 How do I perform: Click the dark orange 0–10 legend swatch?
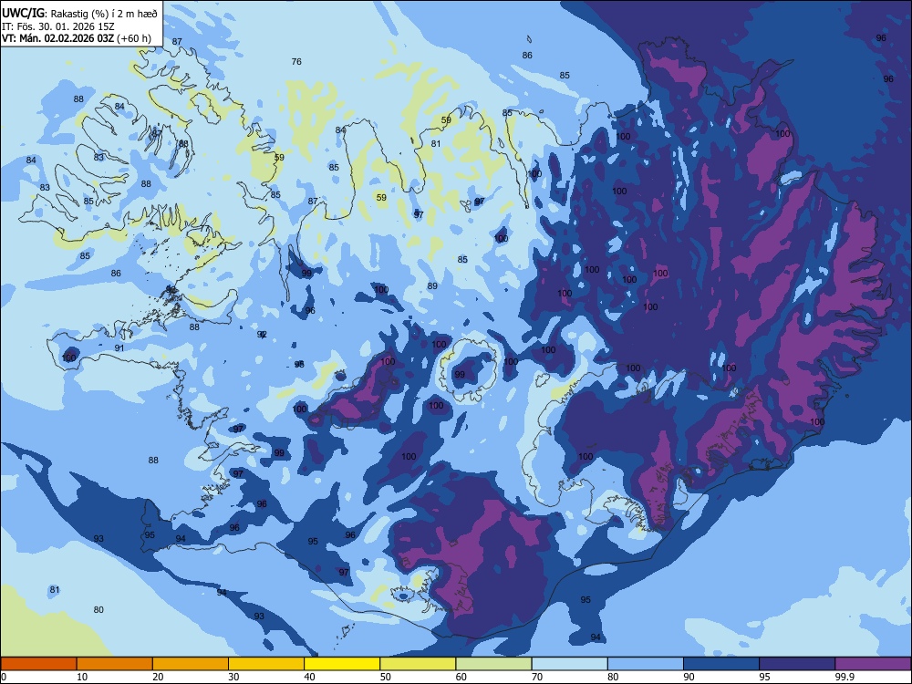[x=38, y=664]
